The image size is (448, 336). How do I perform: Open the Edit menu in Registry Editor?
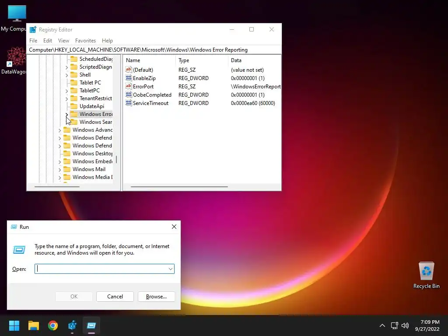(47, 41)
